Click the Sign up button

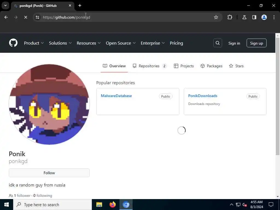(256, 43)
